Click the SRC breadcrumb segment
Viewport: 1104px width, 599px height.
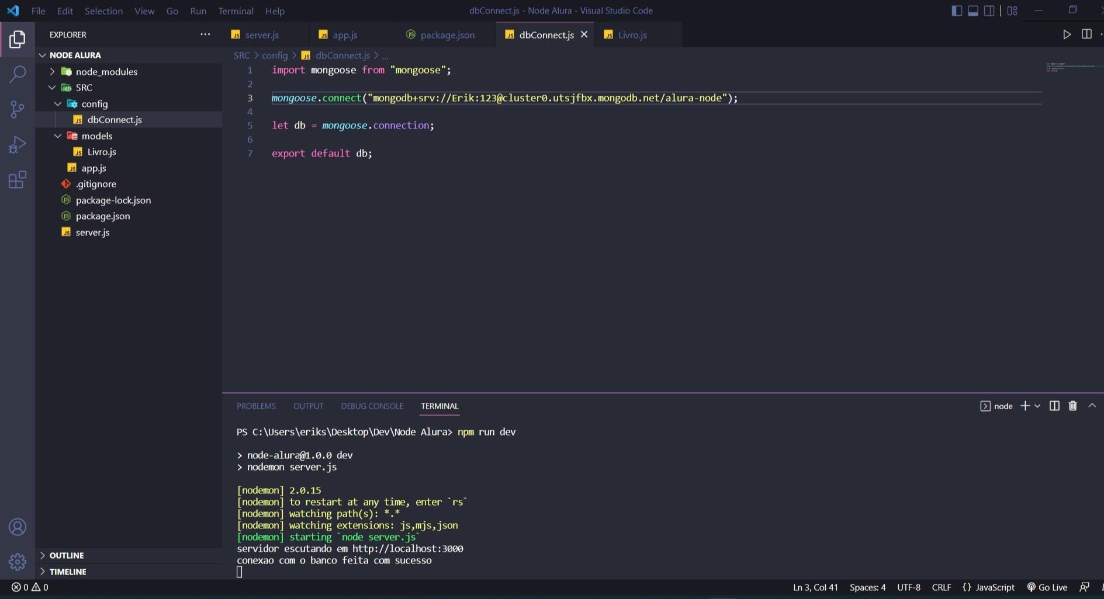point(241,55)
